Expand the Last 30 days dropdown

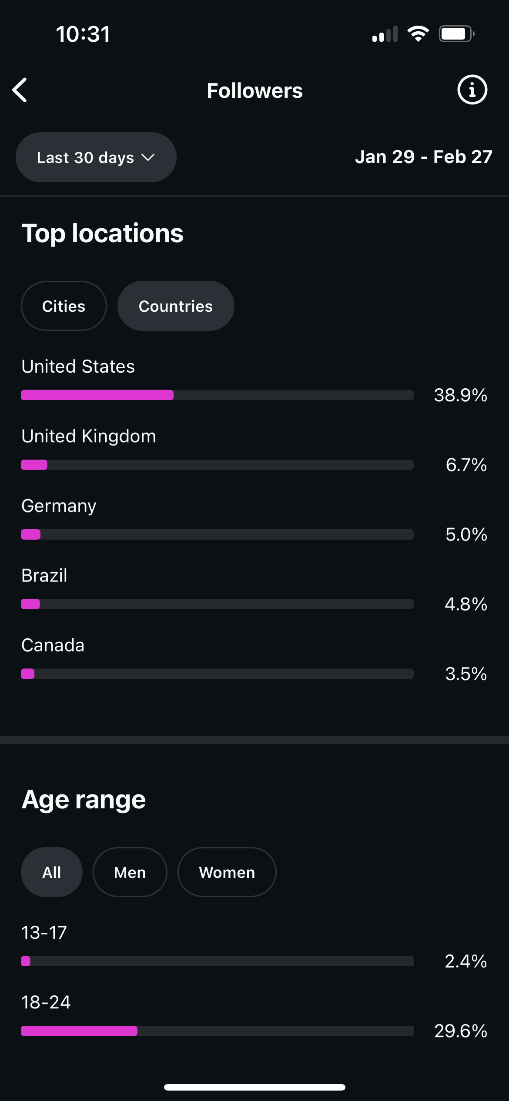(x=96, y=157)
